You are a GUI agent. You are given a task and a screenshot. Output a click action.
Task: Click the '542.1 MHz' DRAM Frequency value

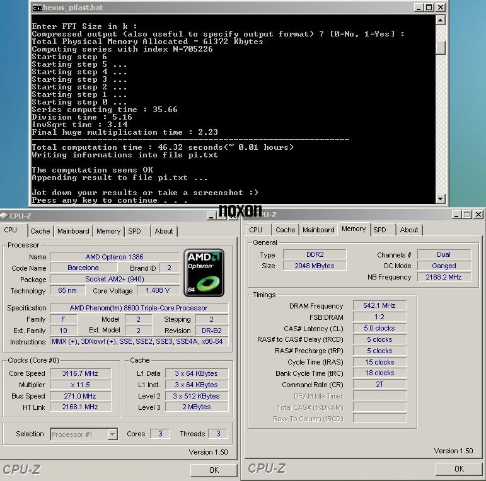(x=379, y=305)
